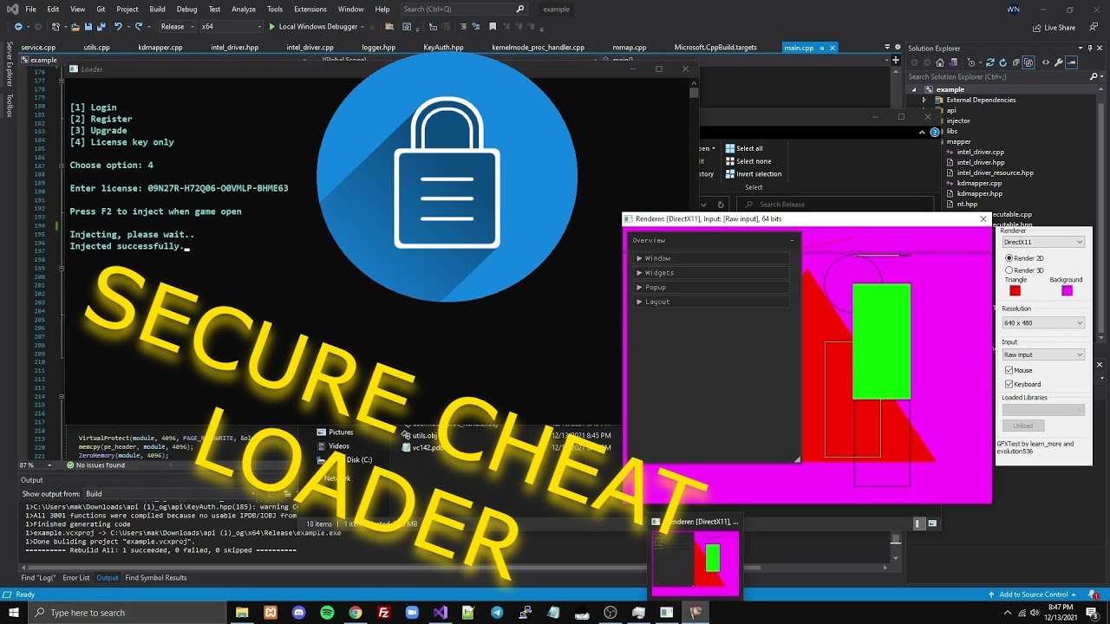Open the Resolution 640 x 480 dropdown
Screen dimensions: 1110x624
tap(1043, 322)
